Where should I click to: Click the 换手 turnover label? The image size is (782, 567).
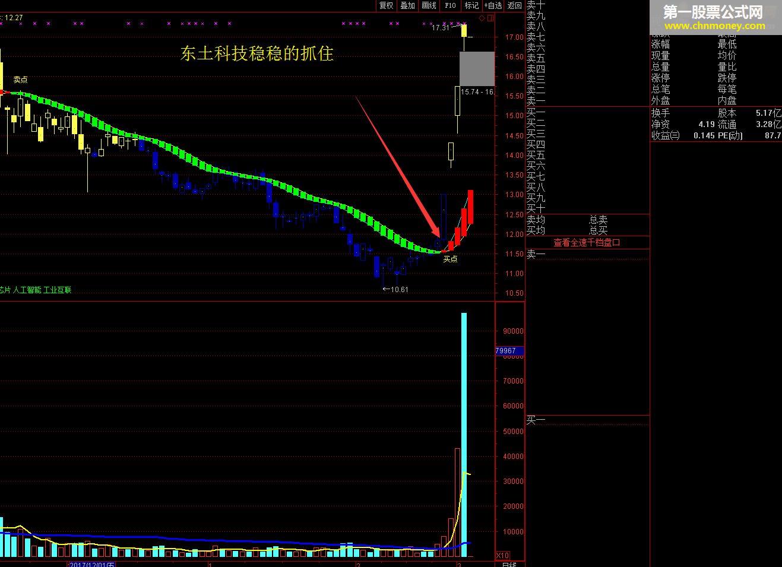(x=660, y=113)
